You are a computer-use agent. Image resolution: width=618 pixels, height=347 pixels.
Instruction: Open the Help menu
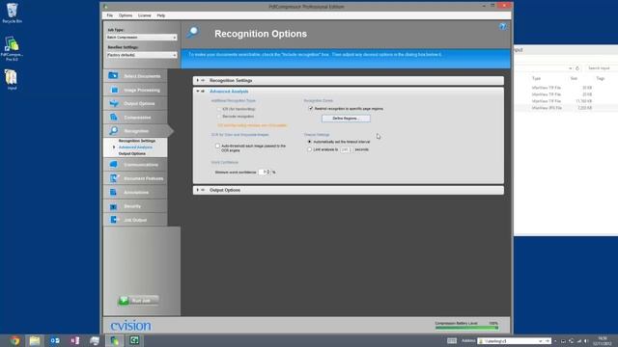pyautogui.click(x=161, y=15)
